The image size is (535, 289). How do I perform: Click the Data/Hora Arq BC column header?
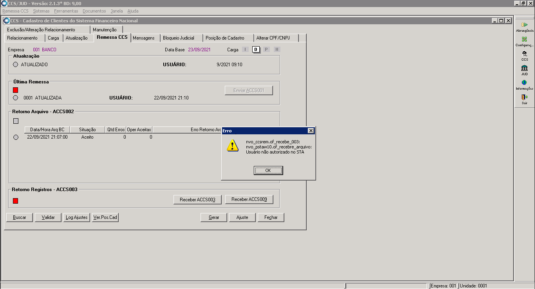[x=47, y=130]
